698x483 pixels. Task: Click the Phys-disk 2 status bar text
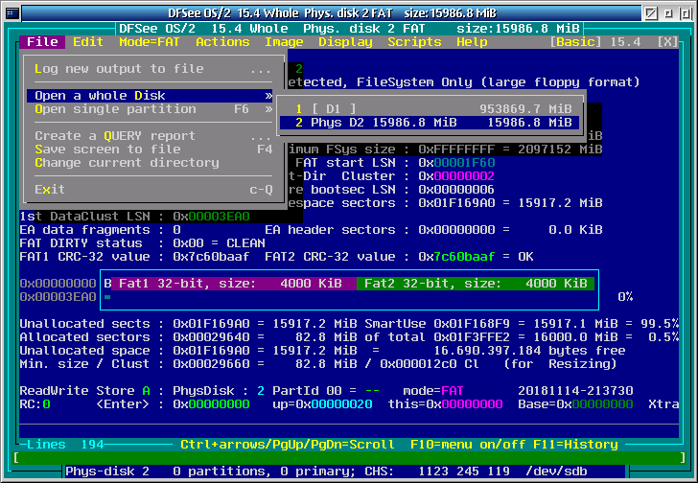[x=107, y=471]
